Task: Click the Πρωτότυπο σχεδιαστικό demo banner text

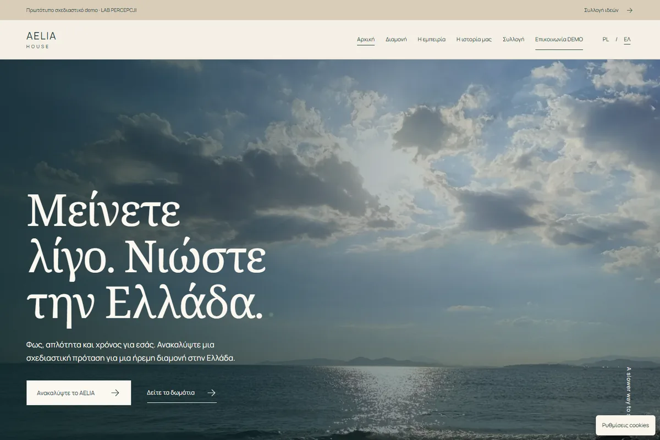Action: (x=81, y=10)
